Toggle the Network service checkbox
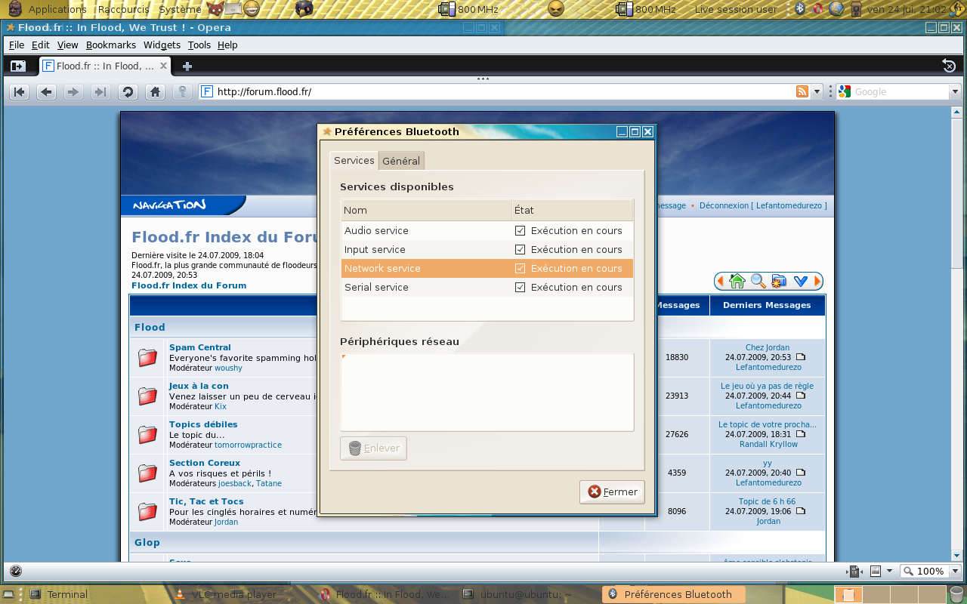967x604 pixels. coord(520,268)
